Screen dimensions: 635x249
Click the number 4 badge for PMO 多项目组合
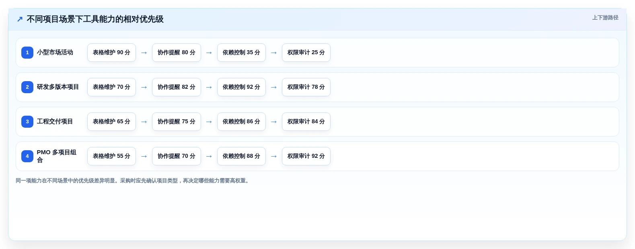pos(27,156)
